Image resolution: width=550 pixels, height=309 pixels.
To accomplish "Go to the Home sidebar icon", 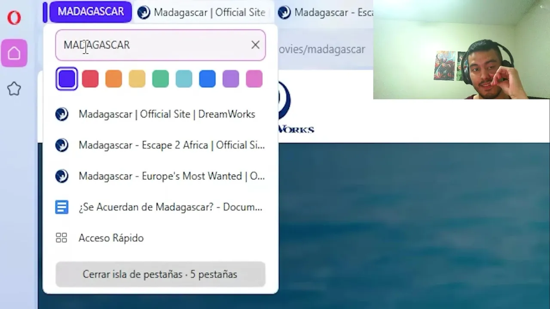I will [x=14, y=53].
